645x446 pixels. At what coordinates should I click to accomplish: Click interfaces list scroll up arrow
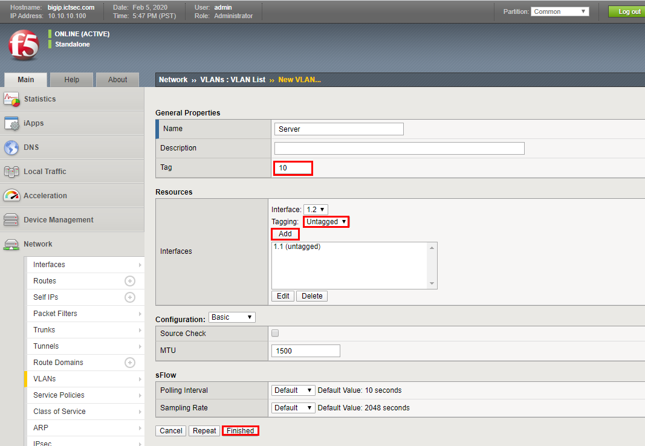[x=432, y=248]
